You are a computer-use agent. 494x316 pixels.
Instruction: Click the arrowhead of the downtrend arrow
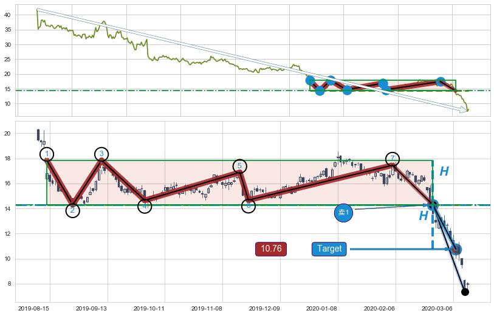465,110
